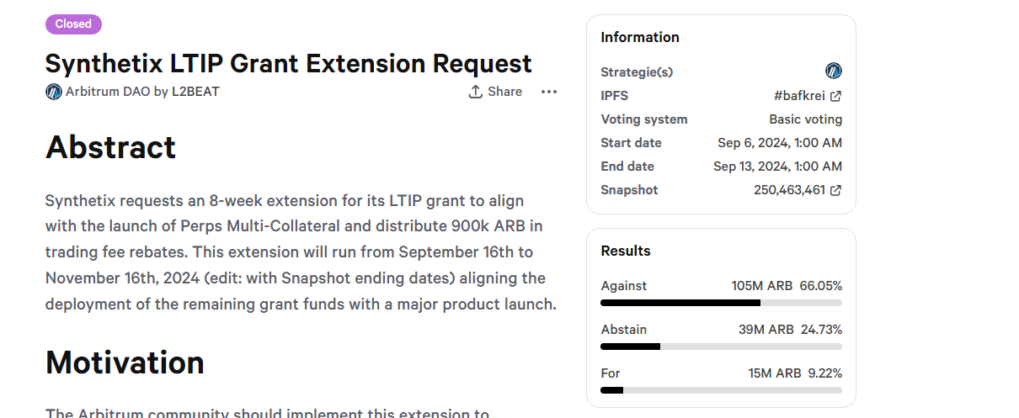The height and width of the screenshot is (418, 1019).
Task: Click the strategy icon in Information panel
Action: click(834, 71)
